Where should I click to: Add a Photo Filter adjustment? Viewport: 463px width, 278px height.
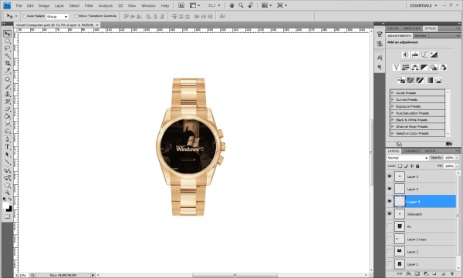pos(434,68)
